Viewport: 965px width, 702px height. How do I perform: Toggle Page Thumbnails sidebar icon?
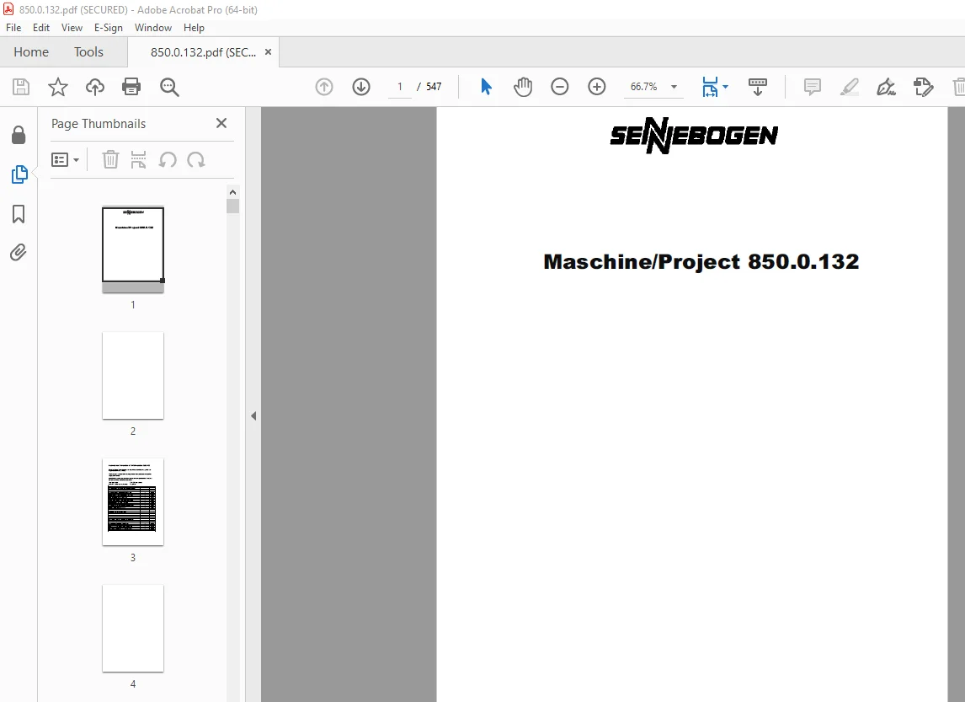19,174
